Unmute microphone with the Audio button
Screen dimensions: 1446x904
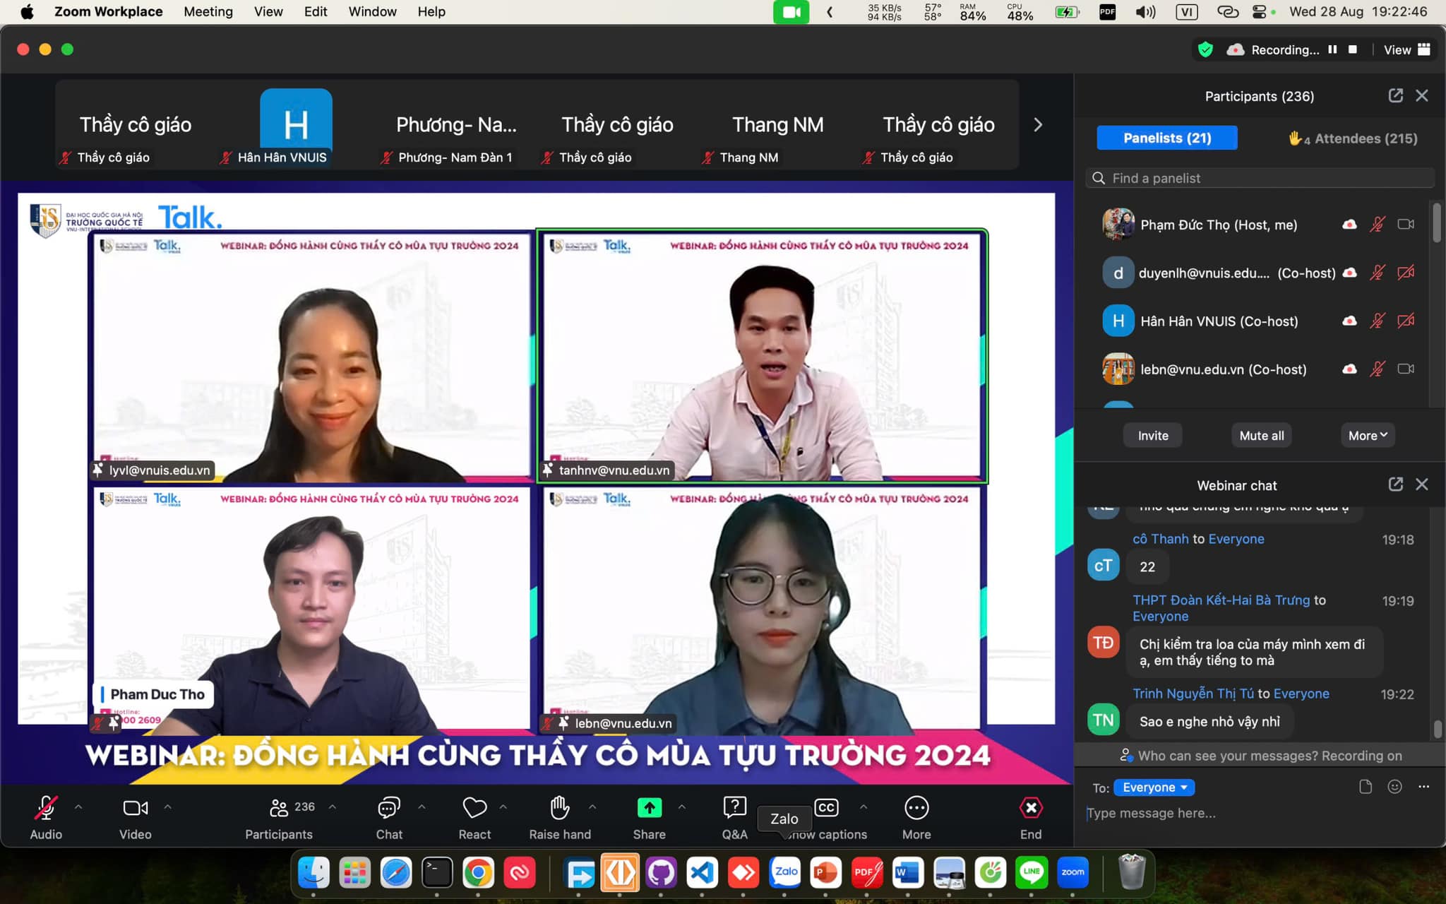[46, 809]
